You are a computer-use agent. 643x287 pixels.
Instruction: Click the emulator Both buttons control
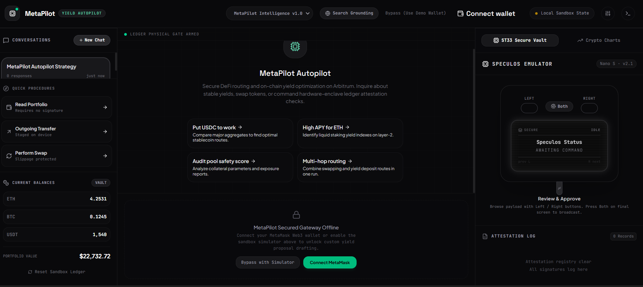coord(559,106)
